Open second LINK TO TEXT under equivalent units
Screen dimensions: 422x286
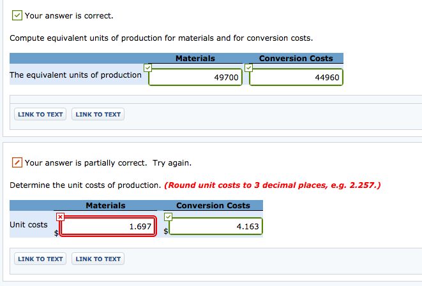pyautogui.click(x=98, y=115)
